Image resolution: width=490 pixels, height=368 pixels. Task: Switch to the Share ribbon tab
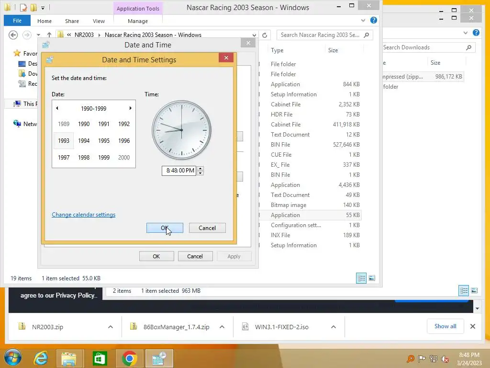click(x=72, y=21)
